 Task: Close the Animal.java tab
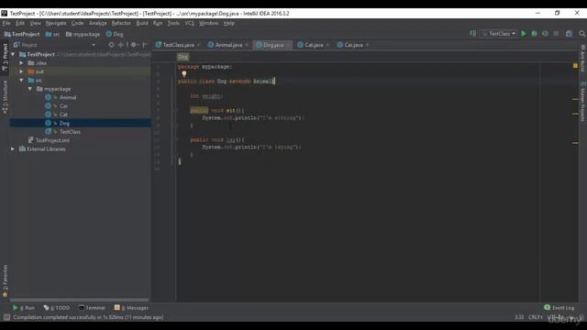pyautogui.click(x=247, y=45)
